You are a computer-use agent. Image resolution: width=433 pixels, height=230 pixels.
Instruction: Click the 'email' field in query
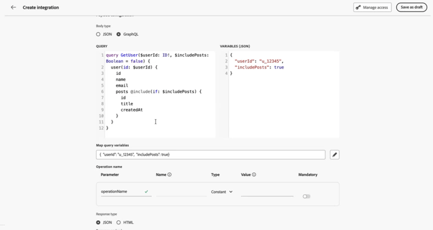tap(122, 85)
